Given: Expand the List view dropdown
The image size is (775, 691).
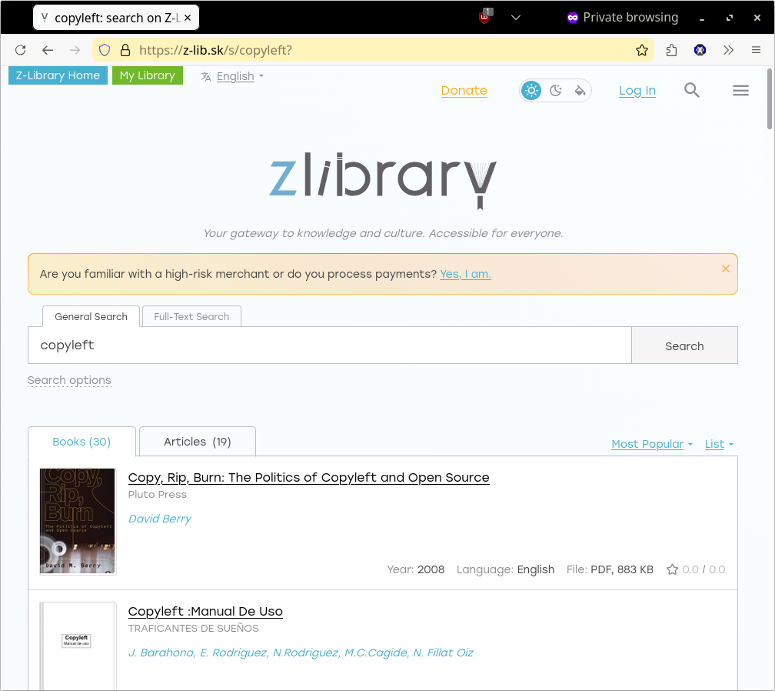Looking at the screenshot, I should (x=719, y=444).
